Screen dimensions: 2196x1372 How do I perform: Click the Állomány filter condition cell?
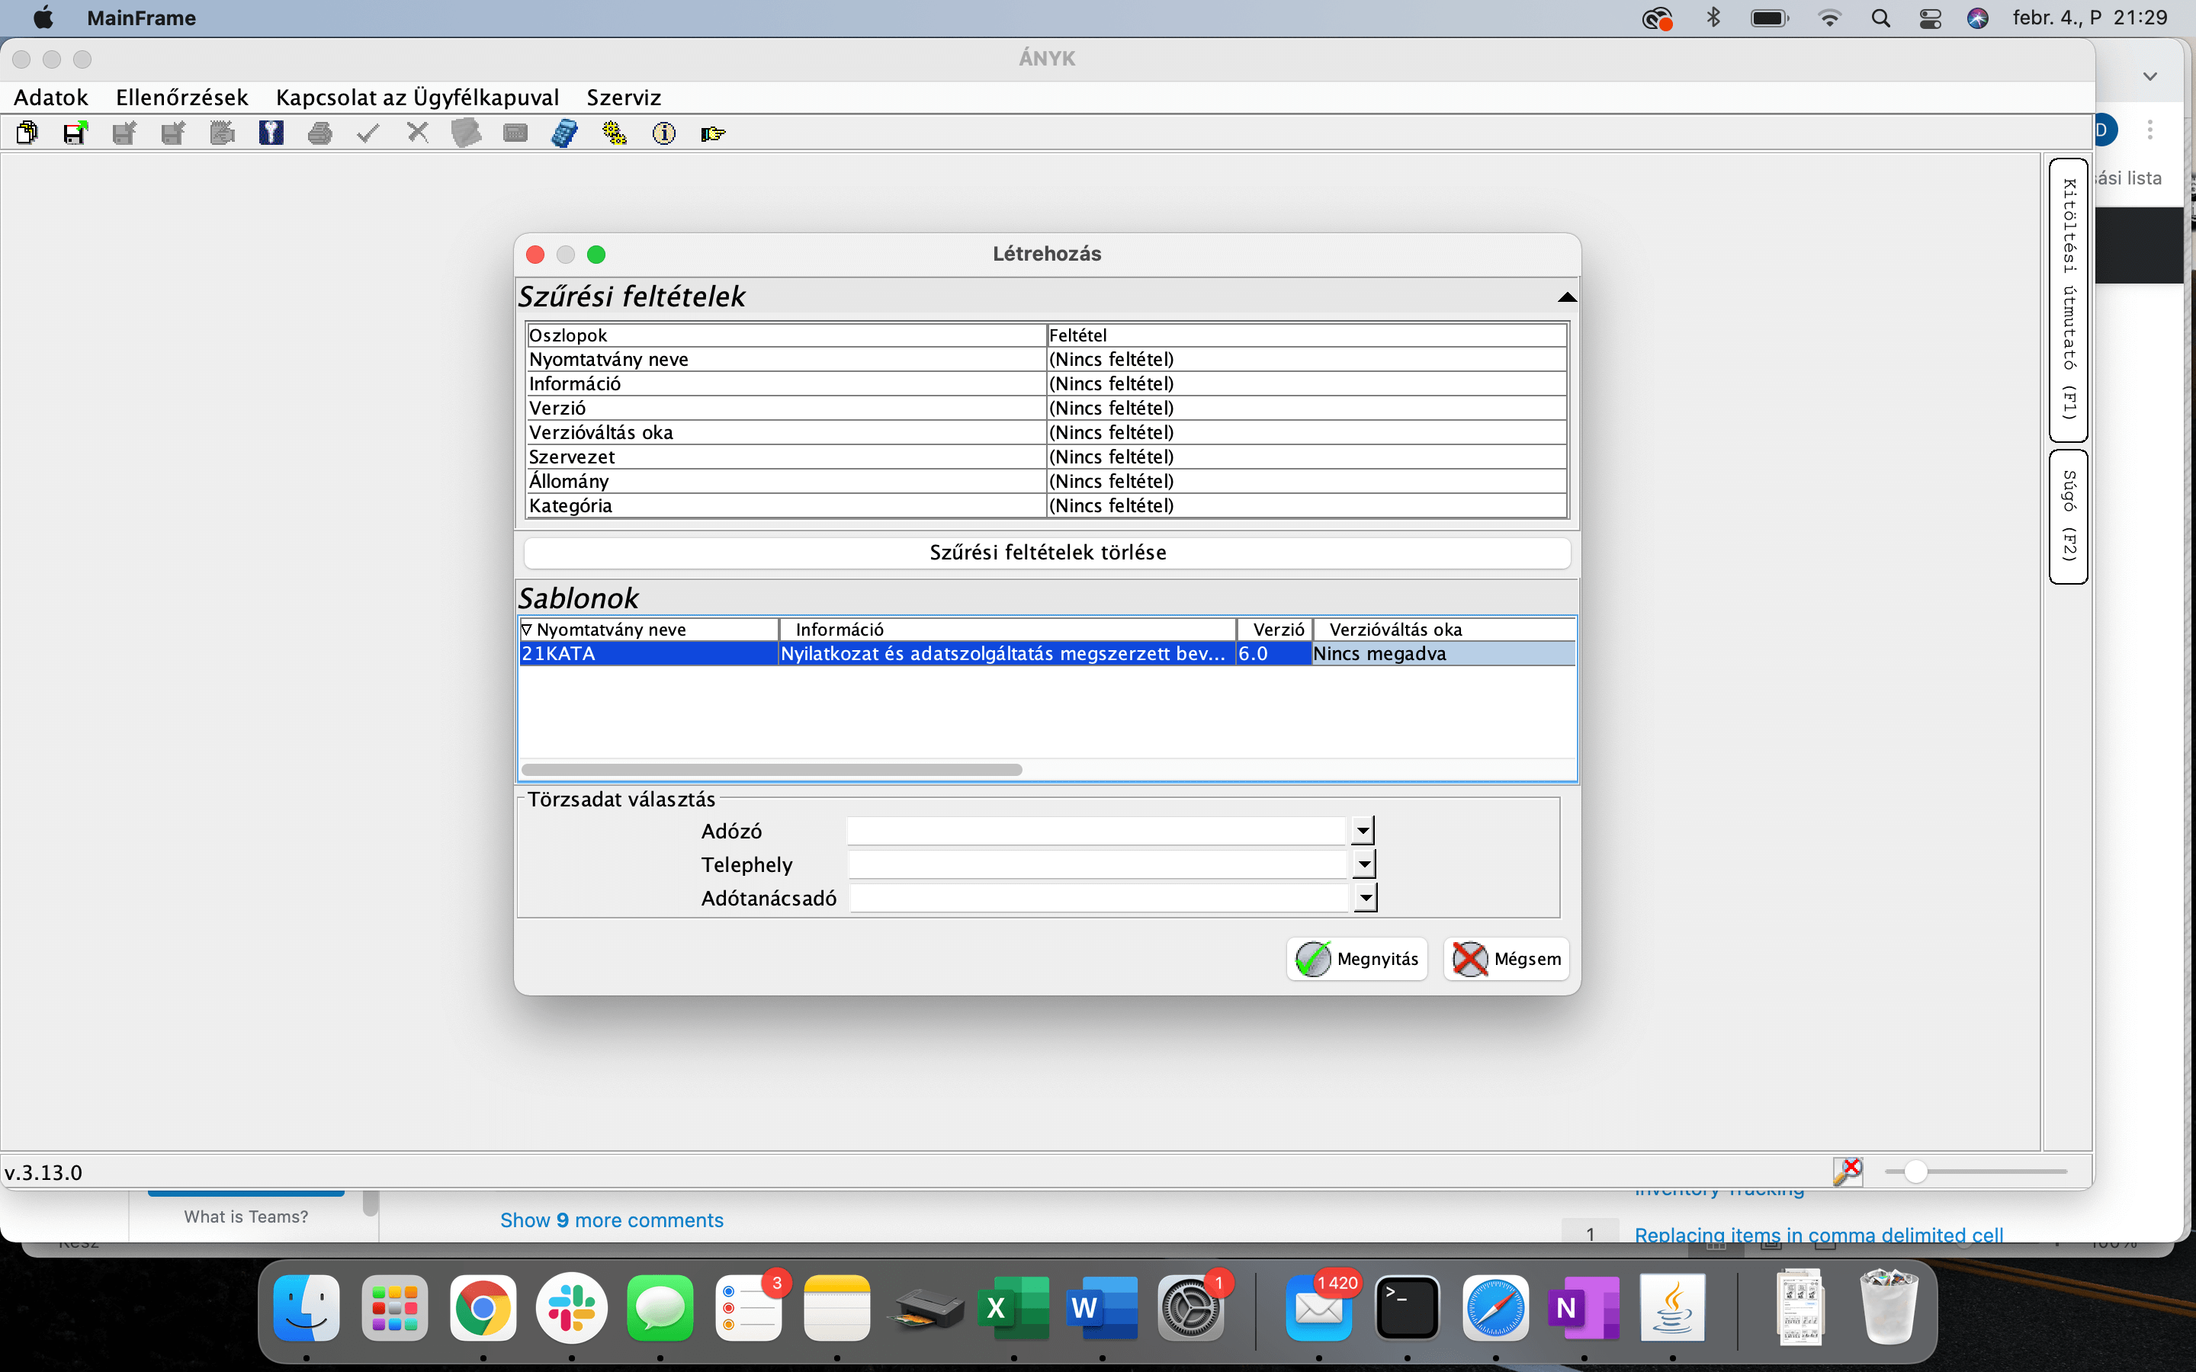pos(1307,482)
